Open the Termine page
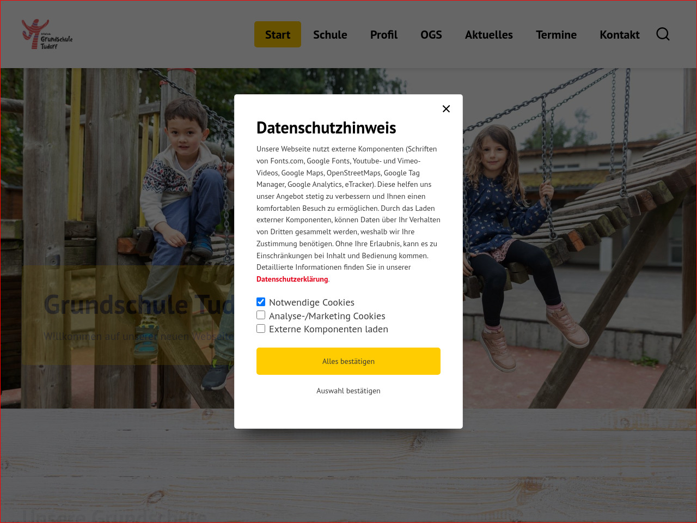Viewport: 697px width, 523px height. 556,34
